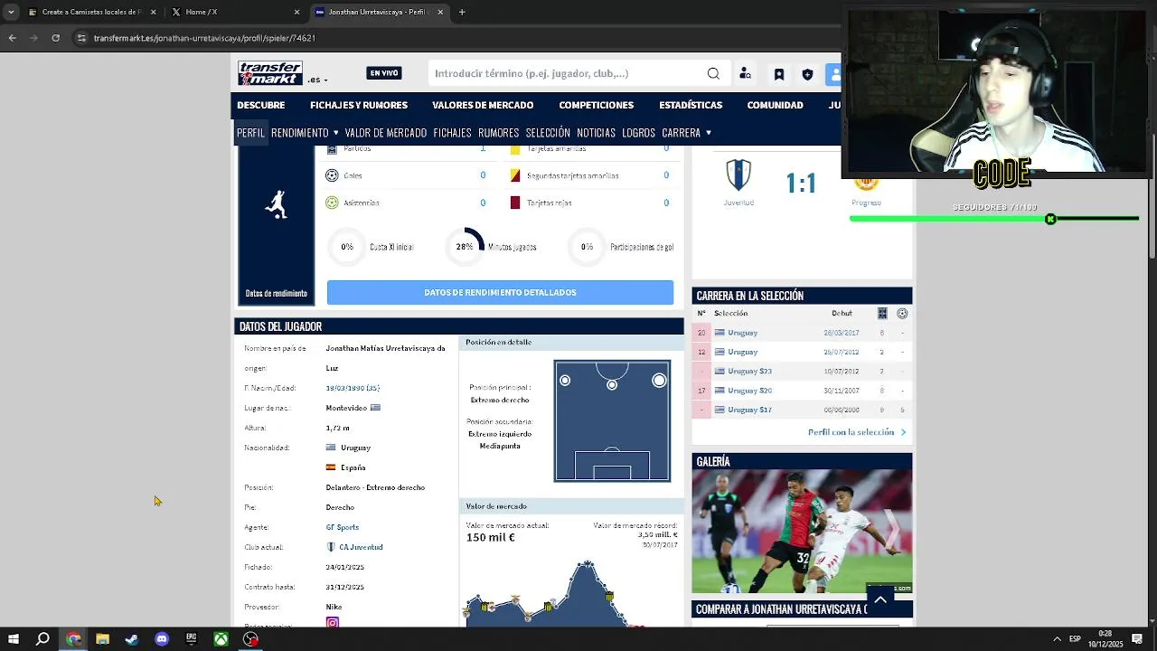
Task: Switch to the LOGROS tab
Action: point(638,133)
